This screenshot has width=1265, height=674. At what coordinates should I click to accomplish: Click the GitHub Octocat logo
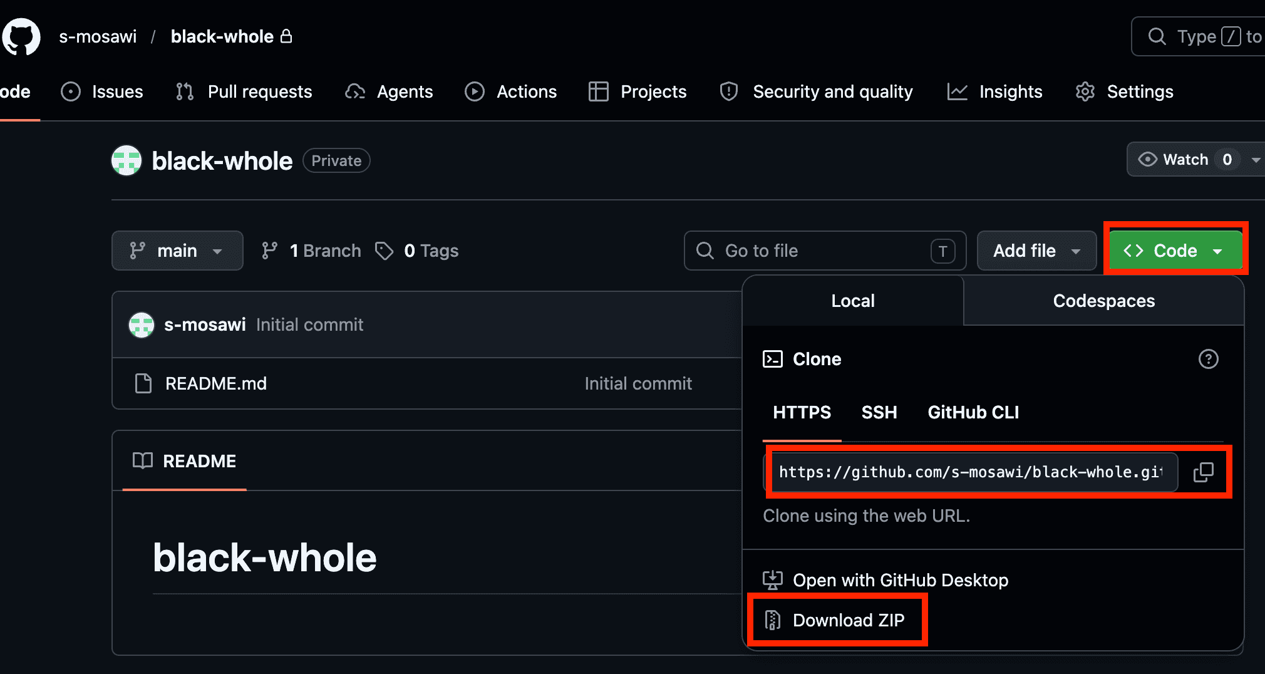point(21,36)
